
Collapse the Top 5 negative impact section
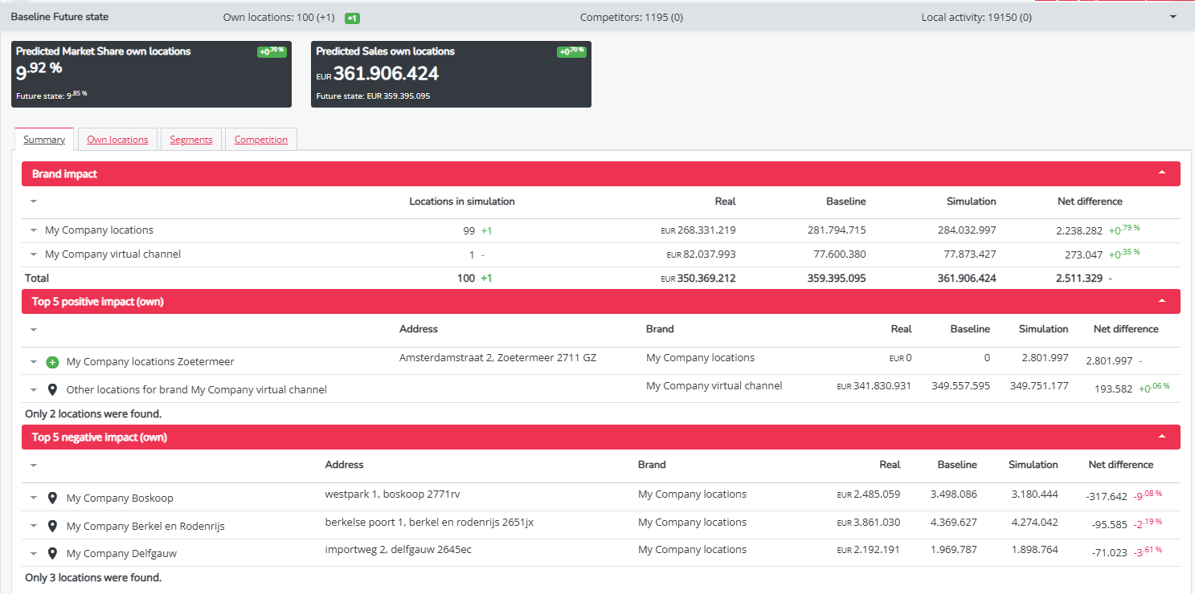point(1161,437)
